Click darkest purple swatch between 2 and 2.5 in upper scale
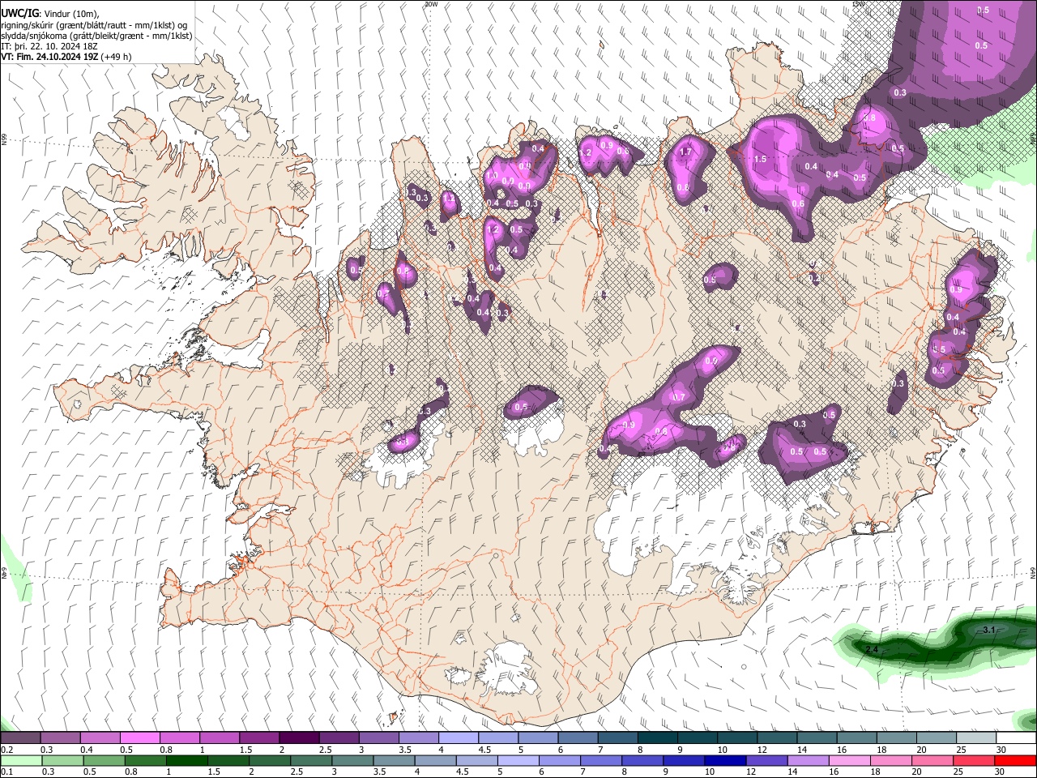The image size is (1037, 778). [299, 738]
